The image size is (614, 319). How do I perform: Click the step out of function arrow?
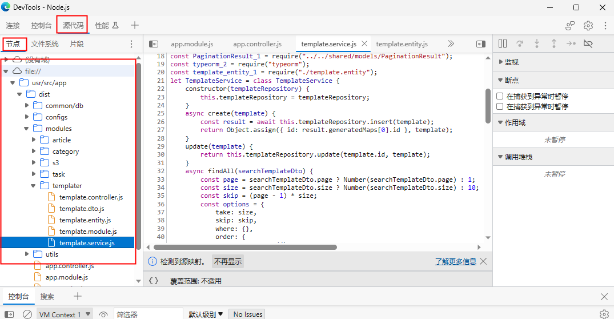click(553, 43)
